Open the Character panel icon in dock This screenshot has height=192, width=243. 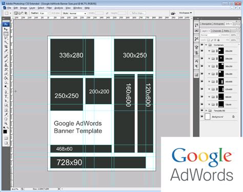coord(196,61)
